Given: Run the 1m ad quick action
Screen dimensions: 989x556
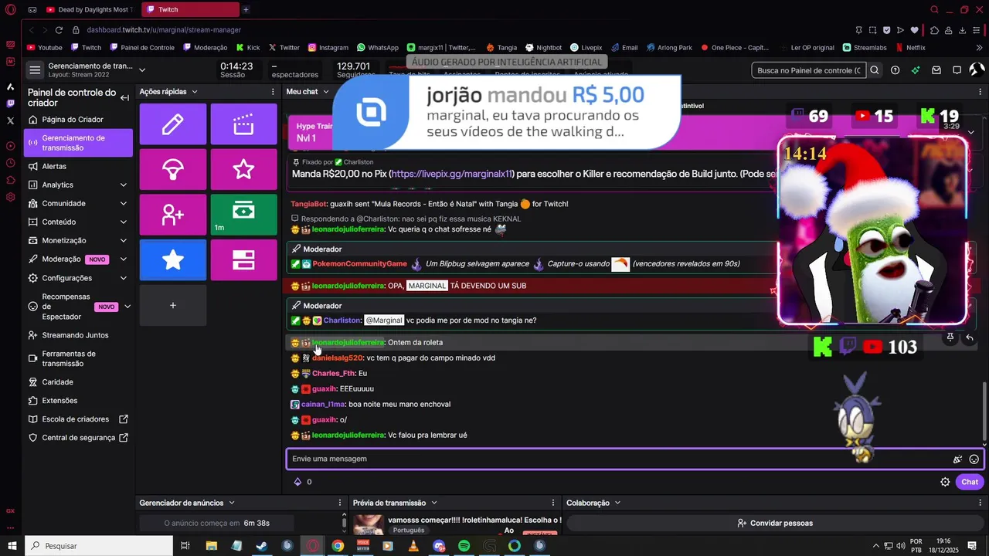Looking at the screenshot, I should (243, 215).
